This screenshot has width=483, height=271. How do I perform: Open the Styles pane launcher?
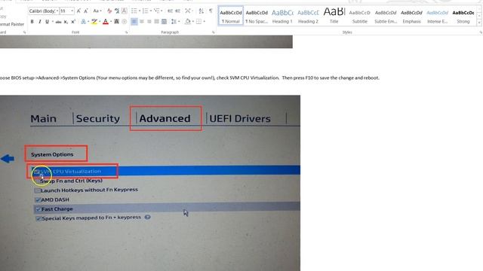coord(481,32)
